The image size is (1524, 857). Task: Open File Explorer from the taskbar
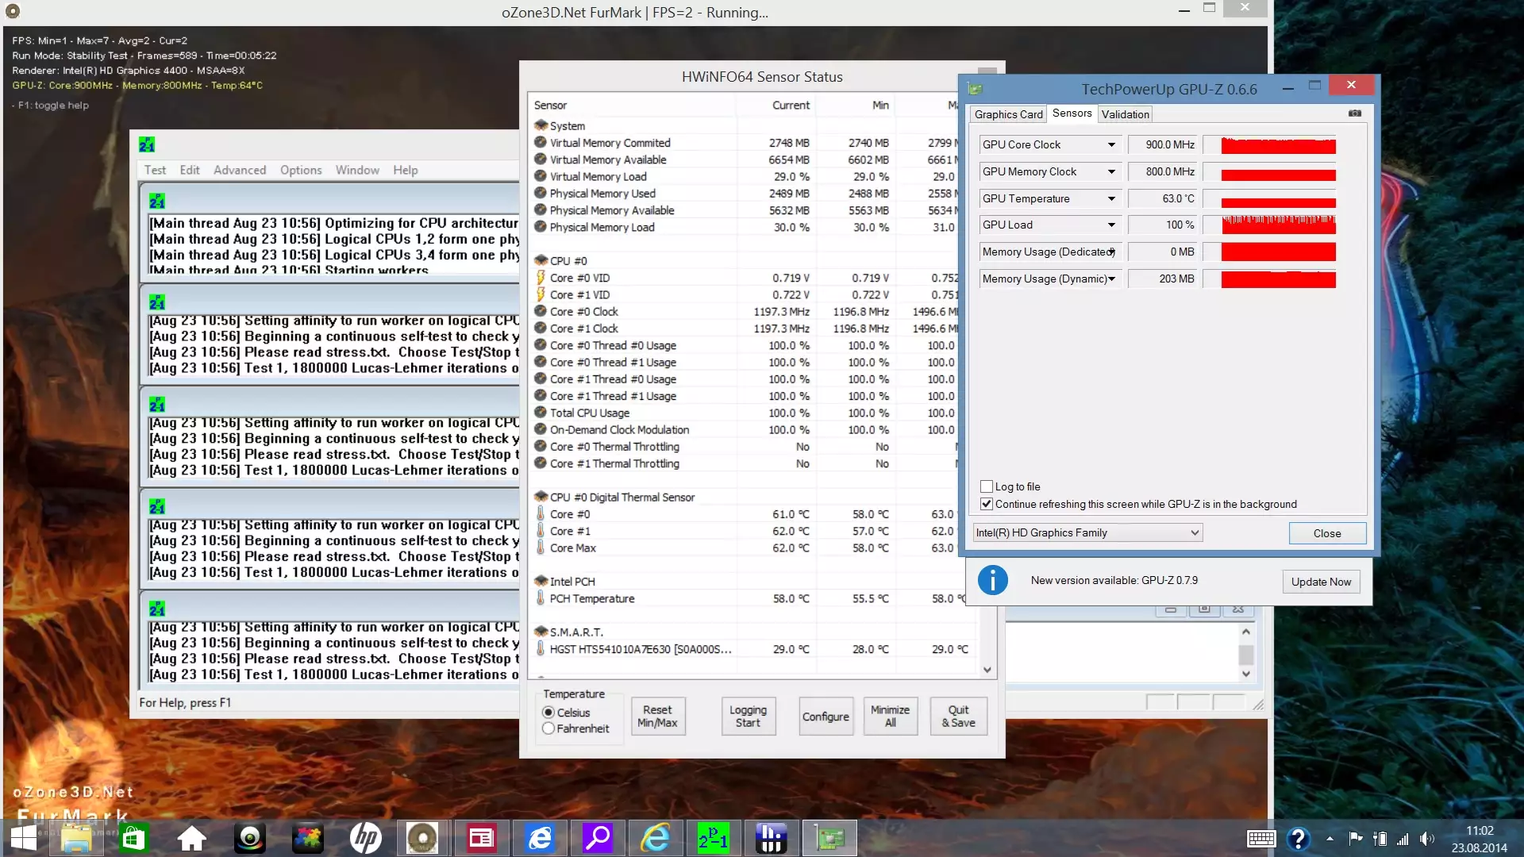pos(76,838)
